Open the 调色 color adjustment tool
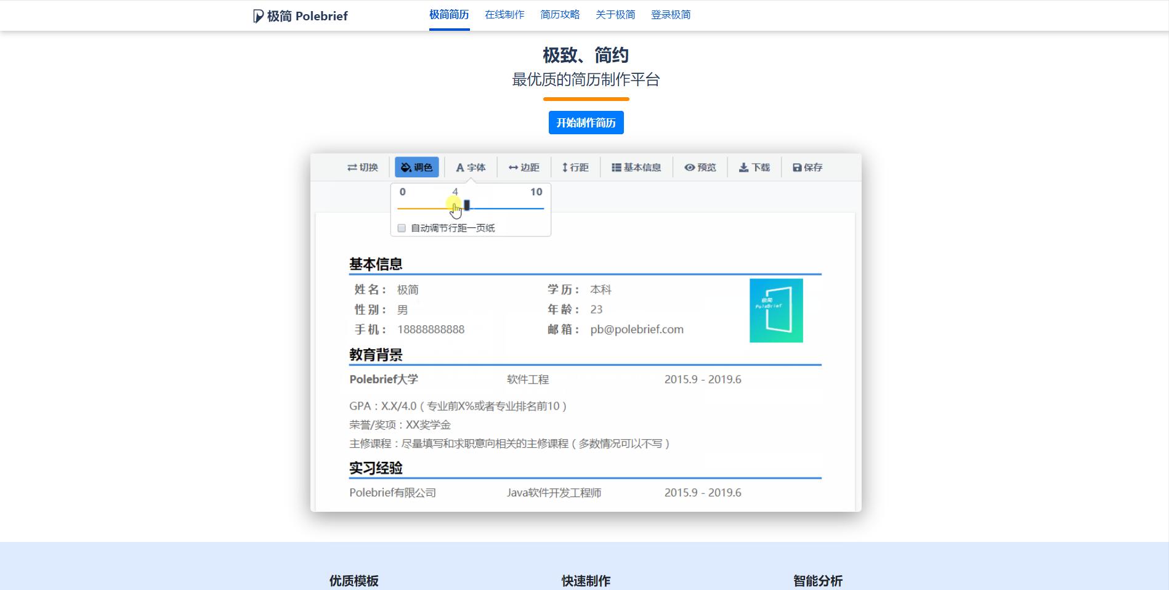The width and height of the screenshot is (1169, 590). click(x=417, y=167)
